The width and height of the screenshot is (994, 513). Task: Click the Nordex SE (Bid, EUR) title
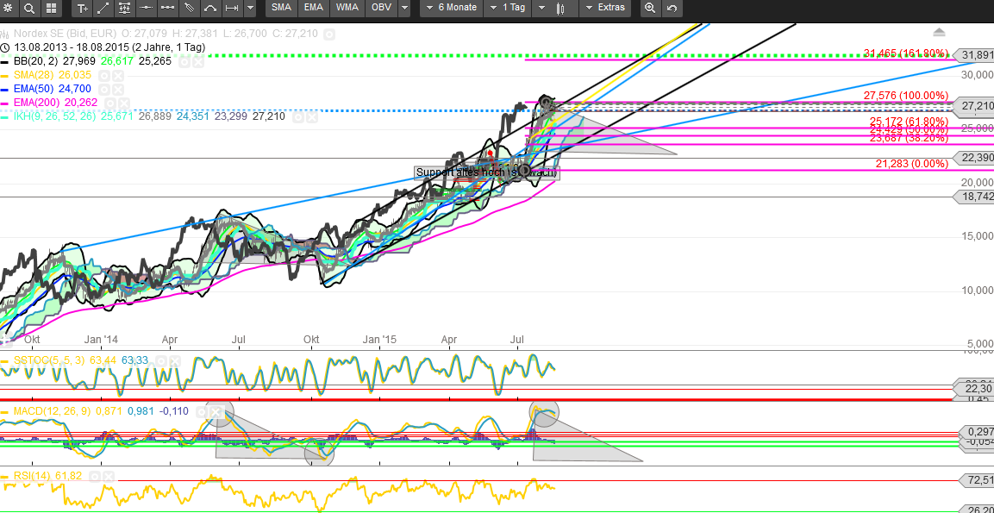tap(65, 33)
